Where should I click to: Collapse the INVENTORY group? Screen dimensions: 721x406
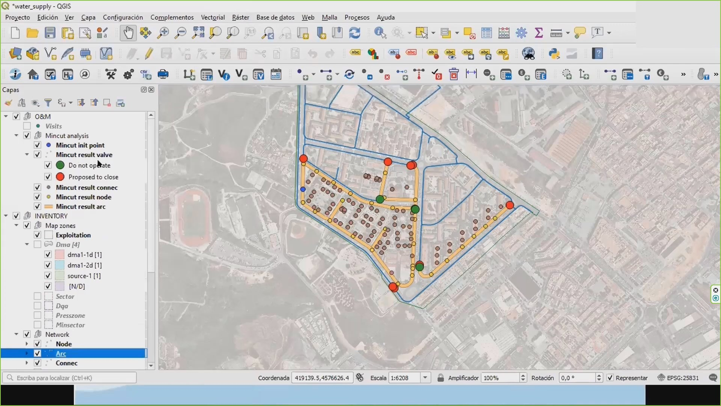(6, 216)
